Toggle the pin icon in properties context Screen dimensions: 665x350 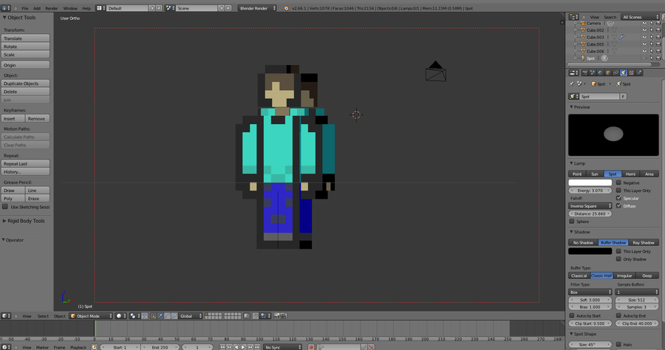click(572, 84)
